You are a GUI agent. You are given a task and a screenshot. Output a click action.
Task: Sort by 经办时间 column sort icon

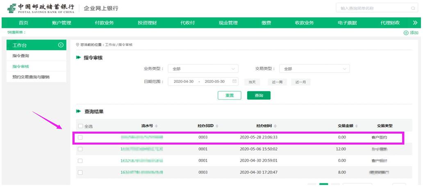pyautogui.click(x=275, y=125)
